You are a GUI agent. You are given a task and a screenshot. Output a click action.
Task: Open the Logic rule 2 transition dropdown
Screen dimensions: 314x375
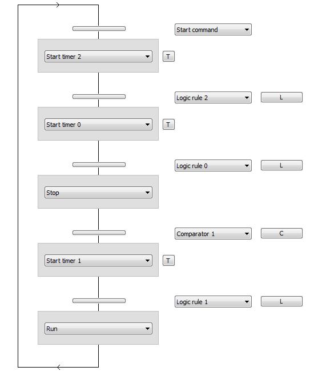(x=213, y=98)
